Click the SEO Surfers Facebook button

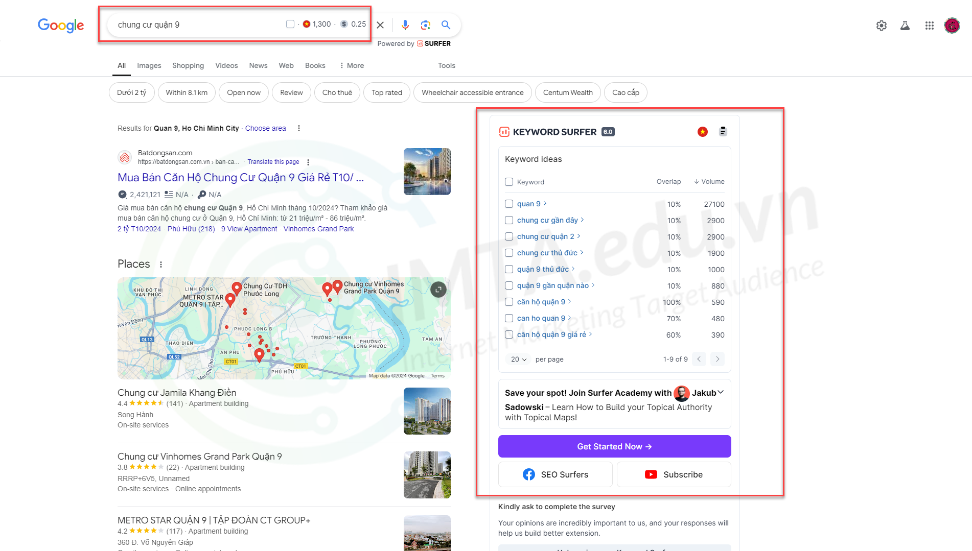556,474
